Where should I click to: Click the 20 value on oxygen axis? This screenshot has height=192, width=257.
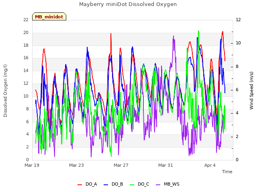point(26,32)
